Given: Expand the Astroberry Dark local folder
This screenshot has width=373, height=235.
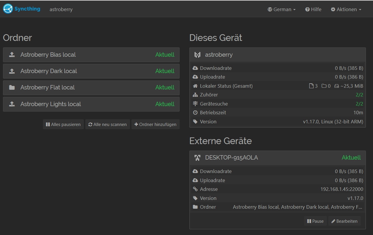Looking at the screenshot, I should pyautogui.click(x=91, y=71).
